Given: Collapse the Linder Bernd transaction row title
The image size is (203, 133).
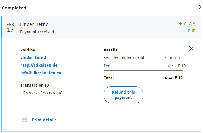Looking at the screenshot, I should click(34, 24).
